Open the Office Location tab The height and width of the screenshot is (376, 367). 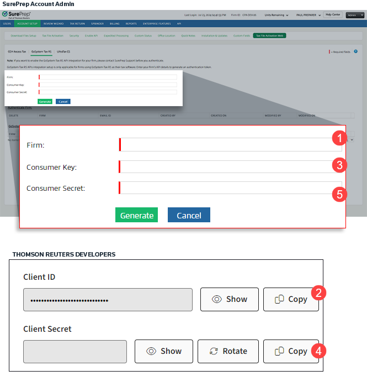pyautogui.click(x=166, y=36)
